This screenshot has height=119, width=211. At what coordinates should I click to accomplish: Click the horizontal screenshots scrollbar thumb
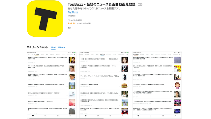point(67,118)
